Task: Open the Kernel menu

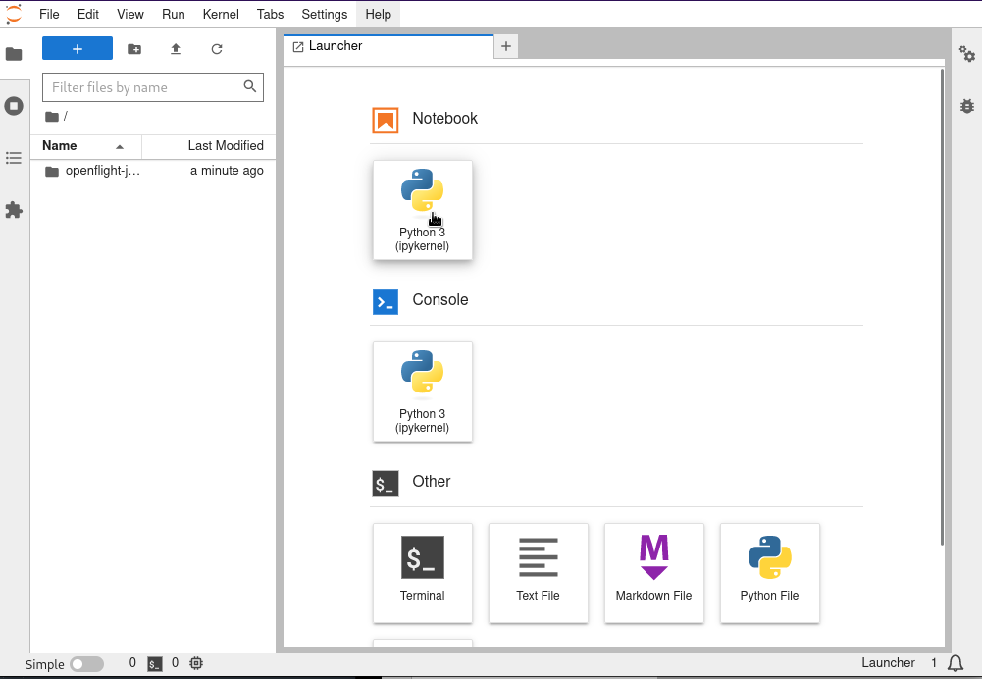Action: (x=220, y=14)
